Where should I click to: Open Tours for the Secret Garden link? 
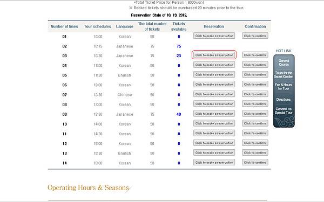click(x=283, y=75)
